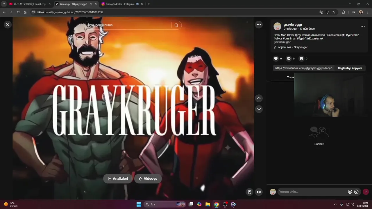The width and height of the screenshot is (372, 209).
Task: Open weather widget showing 10°C Güneşli
Action: pyautogui.click(x=11, y=204)
